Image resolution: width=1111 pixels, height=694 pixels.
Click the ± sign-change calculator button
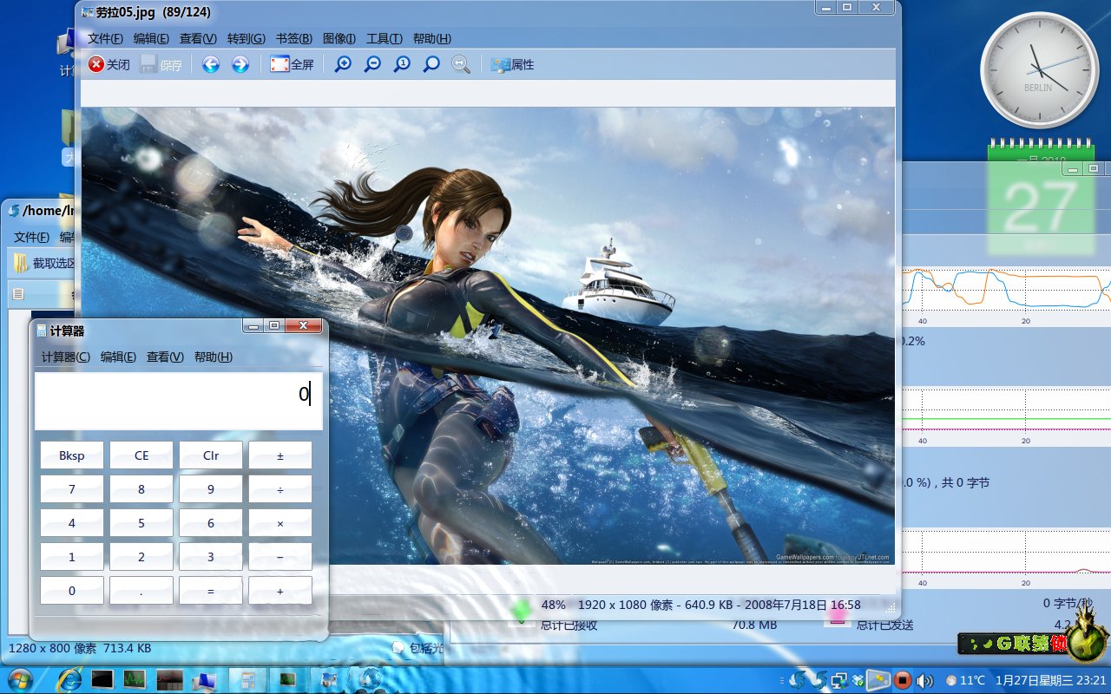coord(280,455)
